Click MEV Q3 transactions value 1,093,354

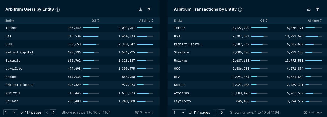241,77
